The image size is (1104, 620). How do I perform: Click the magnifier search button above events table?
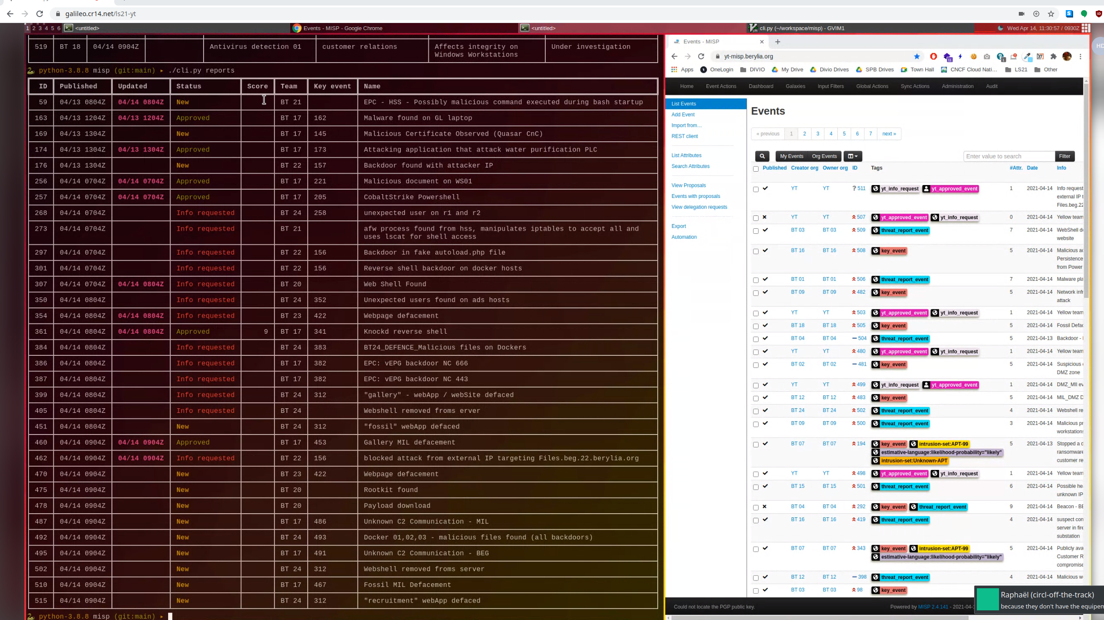click(x=762, y=156)
